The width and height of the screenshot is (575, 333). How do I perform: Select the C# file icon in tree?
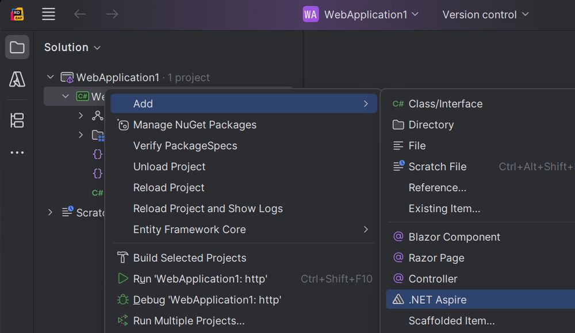point(98,193)
